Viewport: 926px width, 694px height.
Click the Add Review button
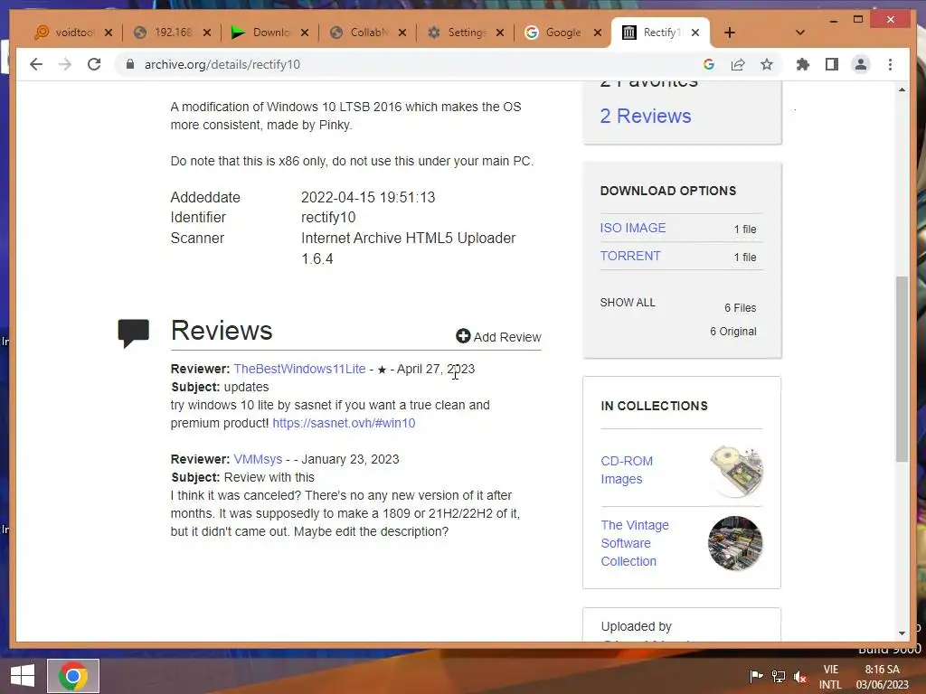(x=498, y=336)
